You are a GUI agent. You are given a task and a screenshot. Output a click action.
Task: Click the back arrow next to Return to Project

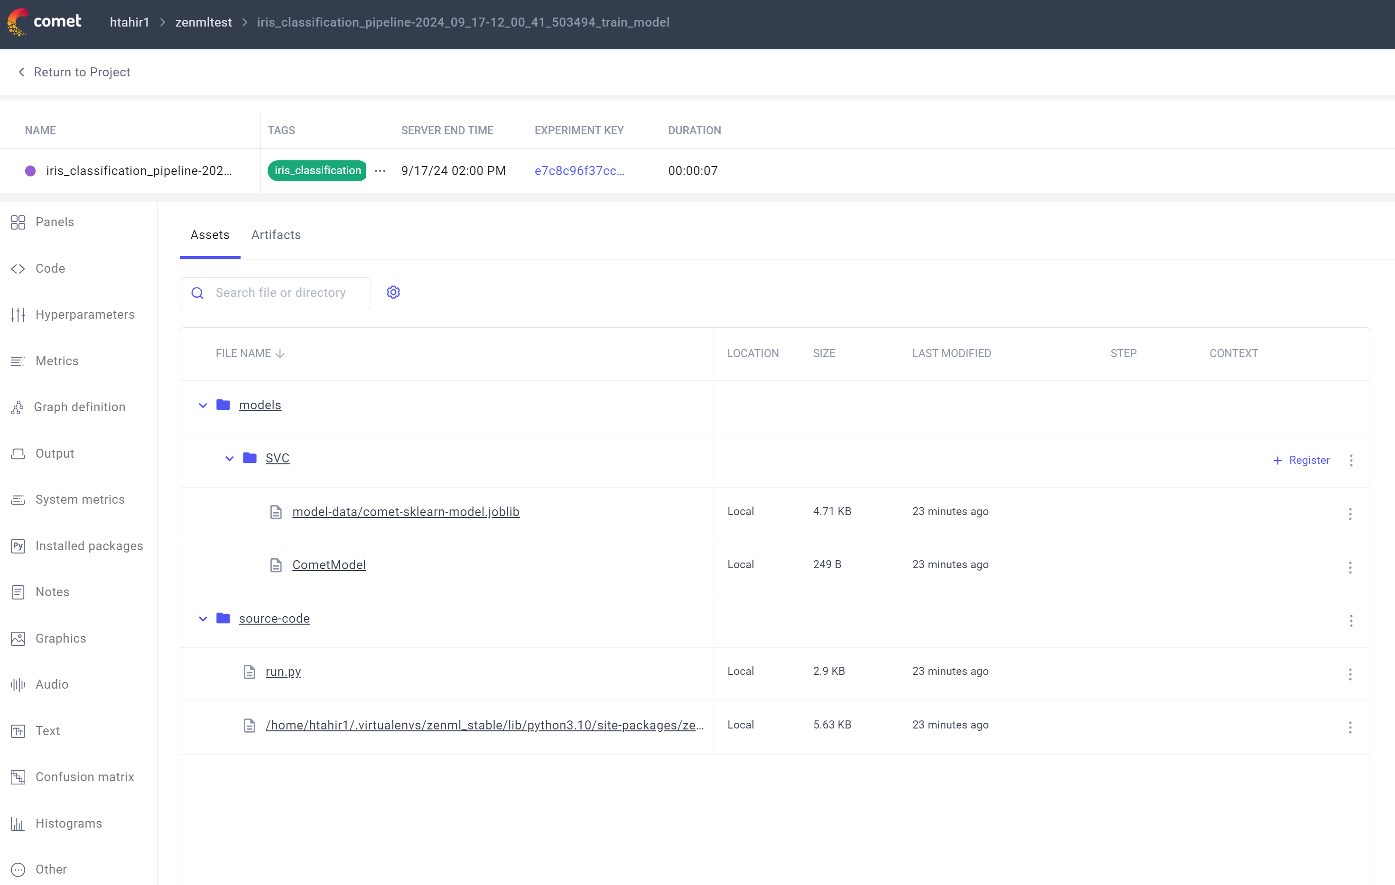[21, 72]
